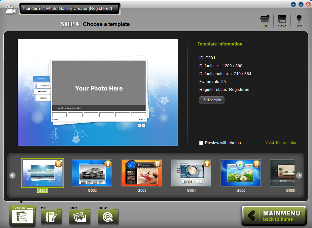This screenshot has height=228, width=312.
Task: Open the Publish step tab
Action: [108, 216]
